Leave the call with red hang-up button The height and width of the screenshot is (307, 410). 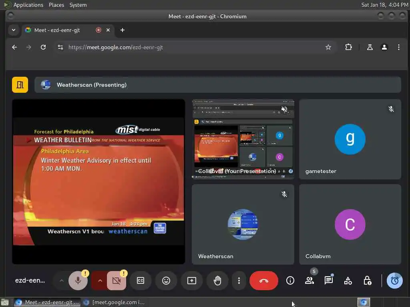coord(263,281)
